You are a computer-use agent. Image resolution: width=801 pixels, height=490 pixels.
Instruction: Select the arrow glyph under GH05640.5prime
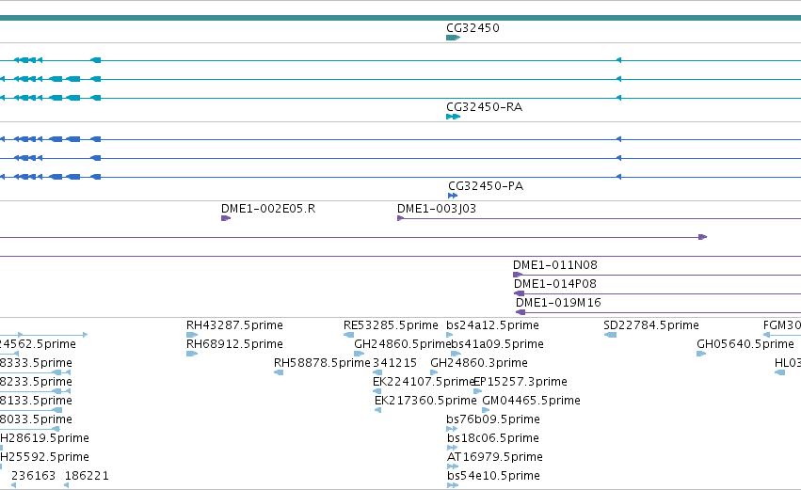[701, 354]
